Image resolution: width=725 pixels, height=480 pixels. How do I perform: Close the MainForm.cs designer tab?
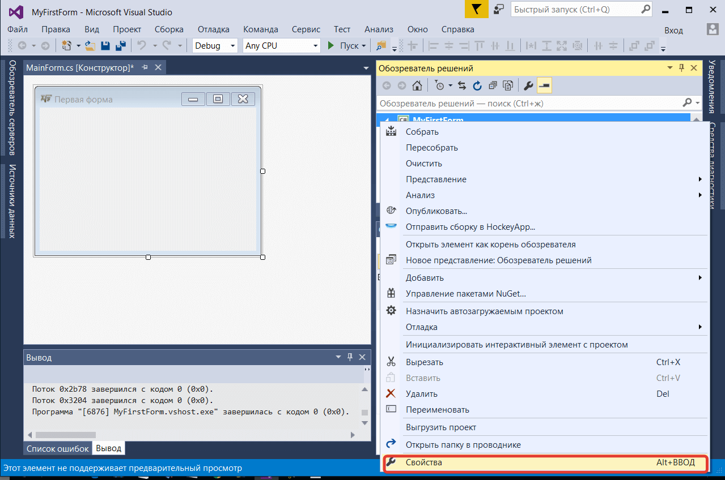click(158, 67)
